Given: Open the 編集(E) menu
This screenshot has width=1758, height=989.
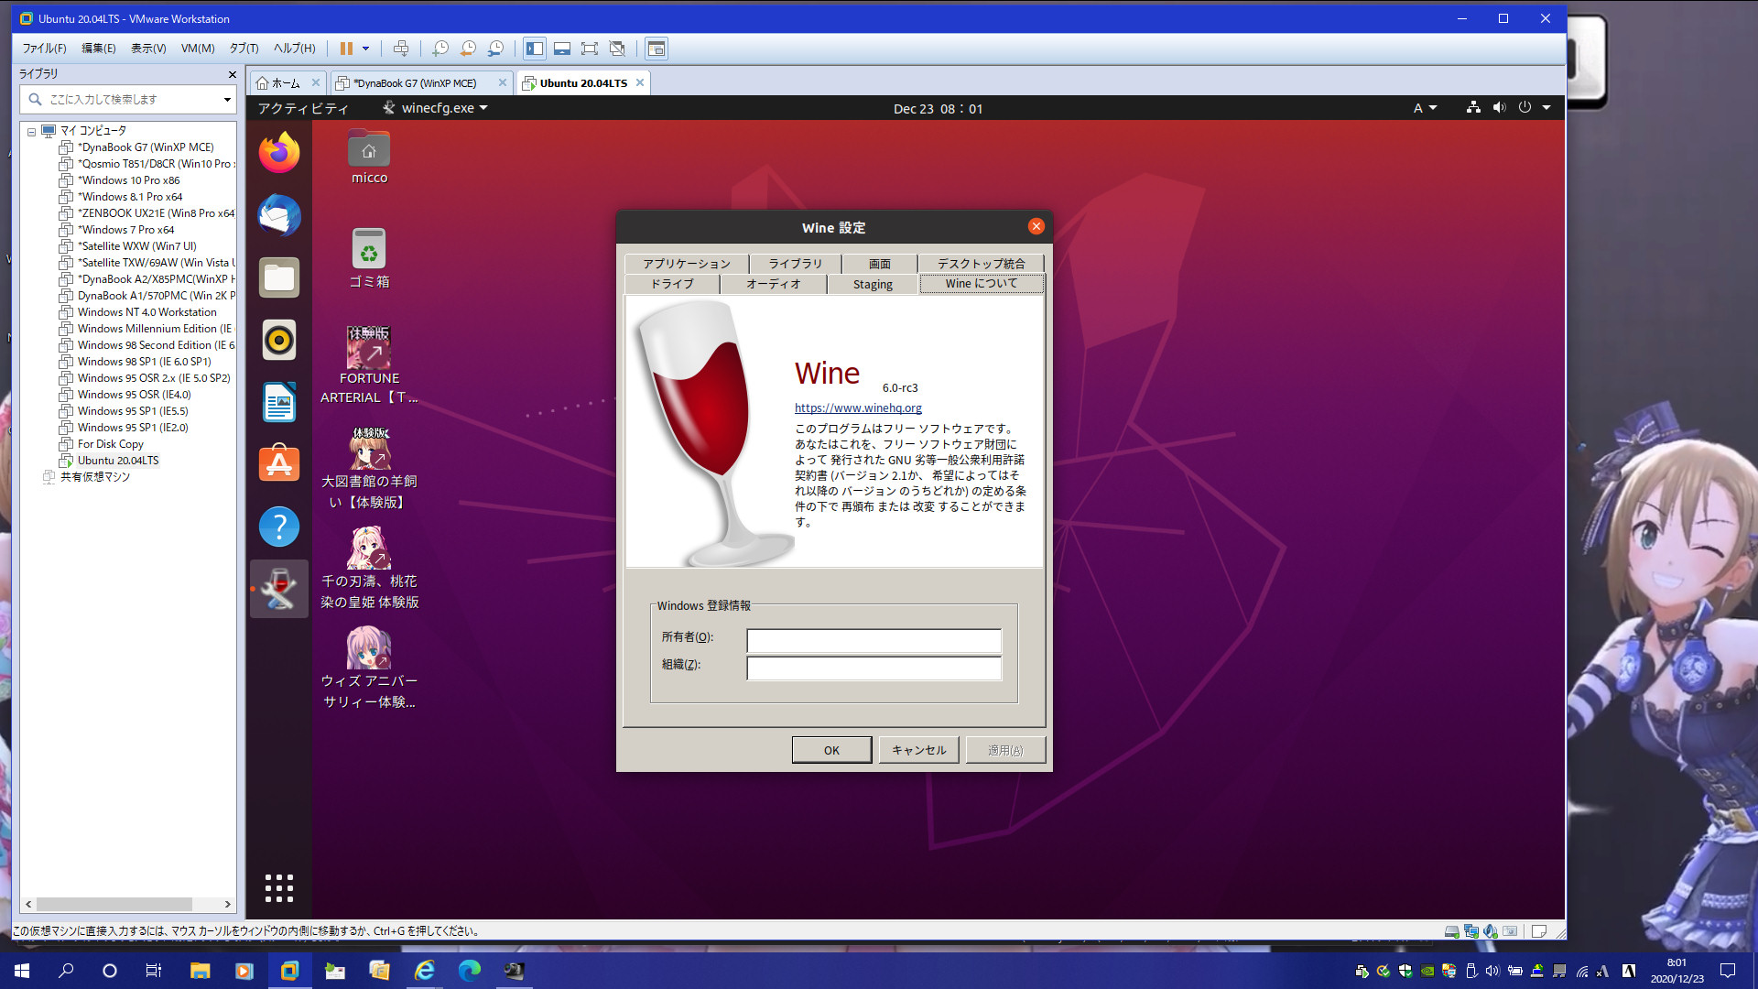Looking at the screenshot, I should coord(99,49).
